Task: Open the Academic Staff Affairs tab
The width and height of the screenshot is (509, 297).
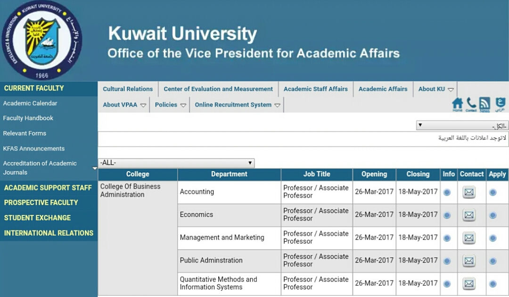Action: (315, 89)
